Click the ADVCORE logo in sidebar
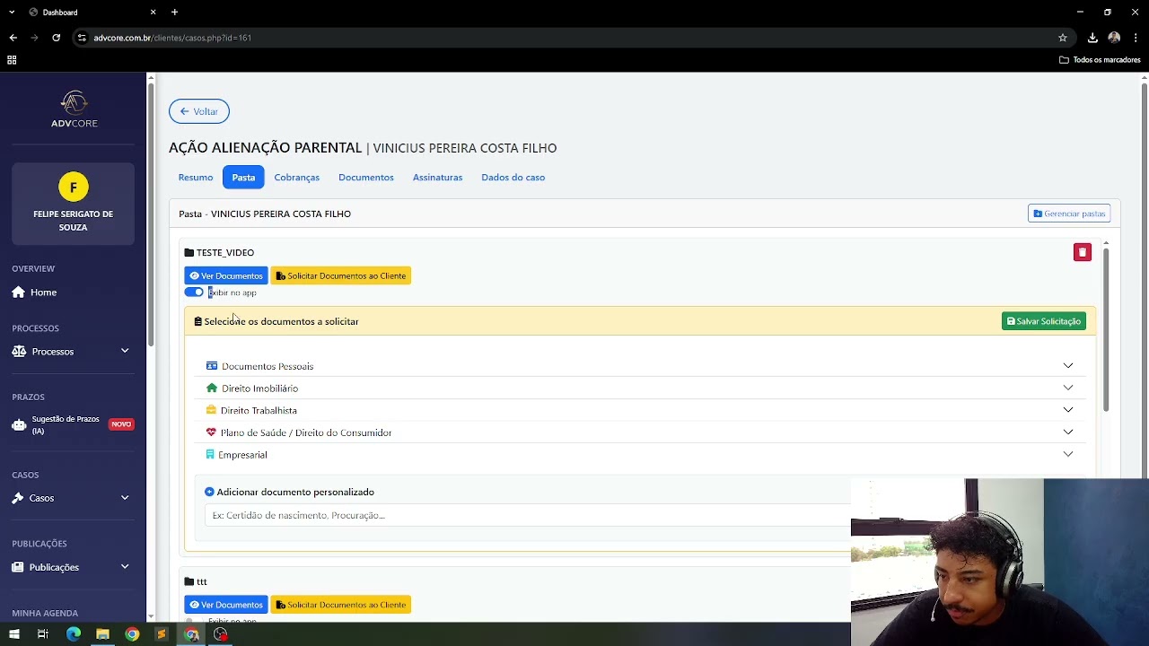 pyautogui.click(x=74, y=109)
